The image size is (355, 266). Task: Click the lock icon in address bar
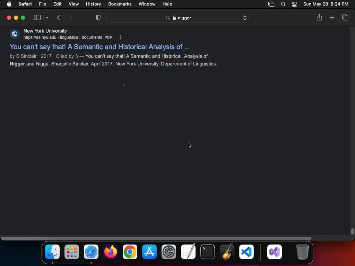click(x=174, y=18)
